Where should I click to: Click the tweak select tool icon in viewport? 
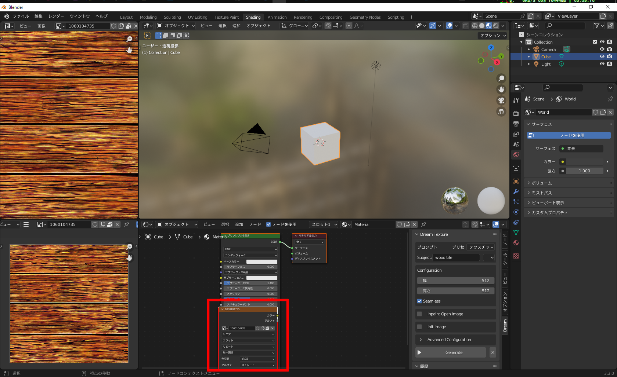(x=147, y=36)
